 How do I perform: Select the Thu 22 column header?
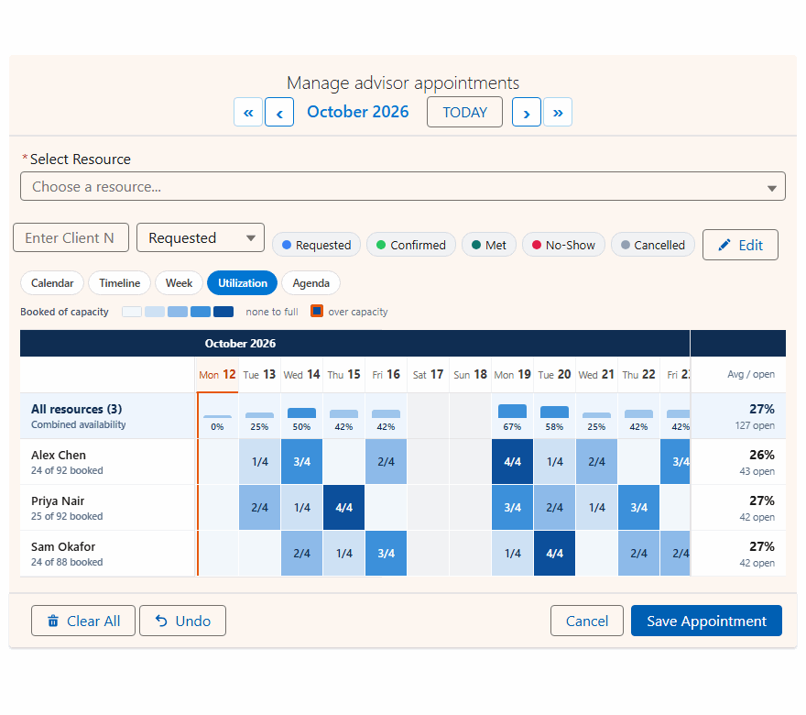click(x=639, y=375)
